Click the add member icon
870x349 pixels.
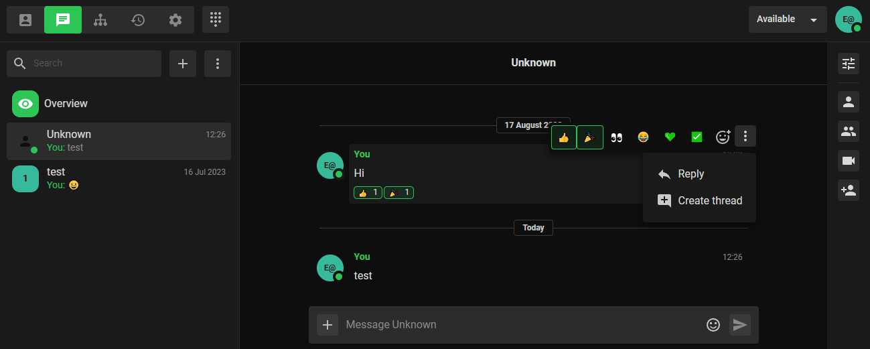[849, 190]
